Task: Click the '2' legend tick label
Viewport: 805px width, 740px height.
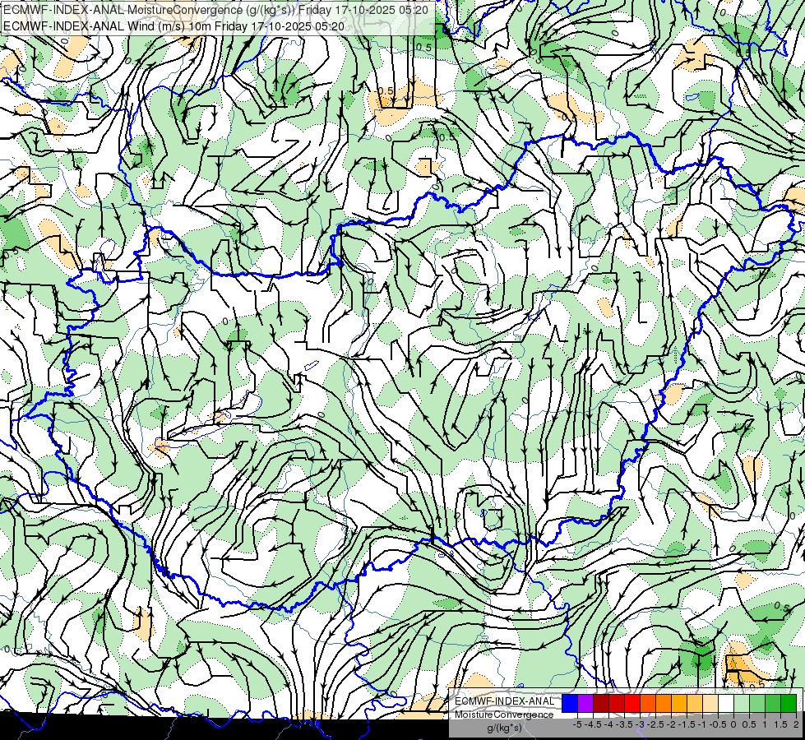Action: 796,724
